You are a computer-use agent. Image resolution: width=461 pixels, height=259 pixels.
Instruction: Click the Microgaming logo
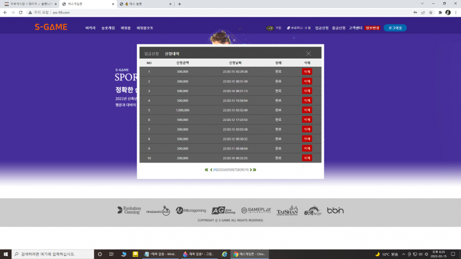tap(191, 210)
